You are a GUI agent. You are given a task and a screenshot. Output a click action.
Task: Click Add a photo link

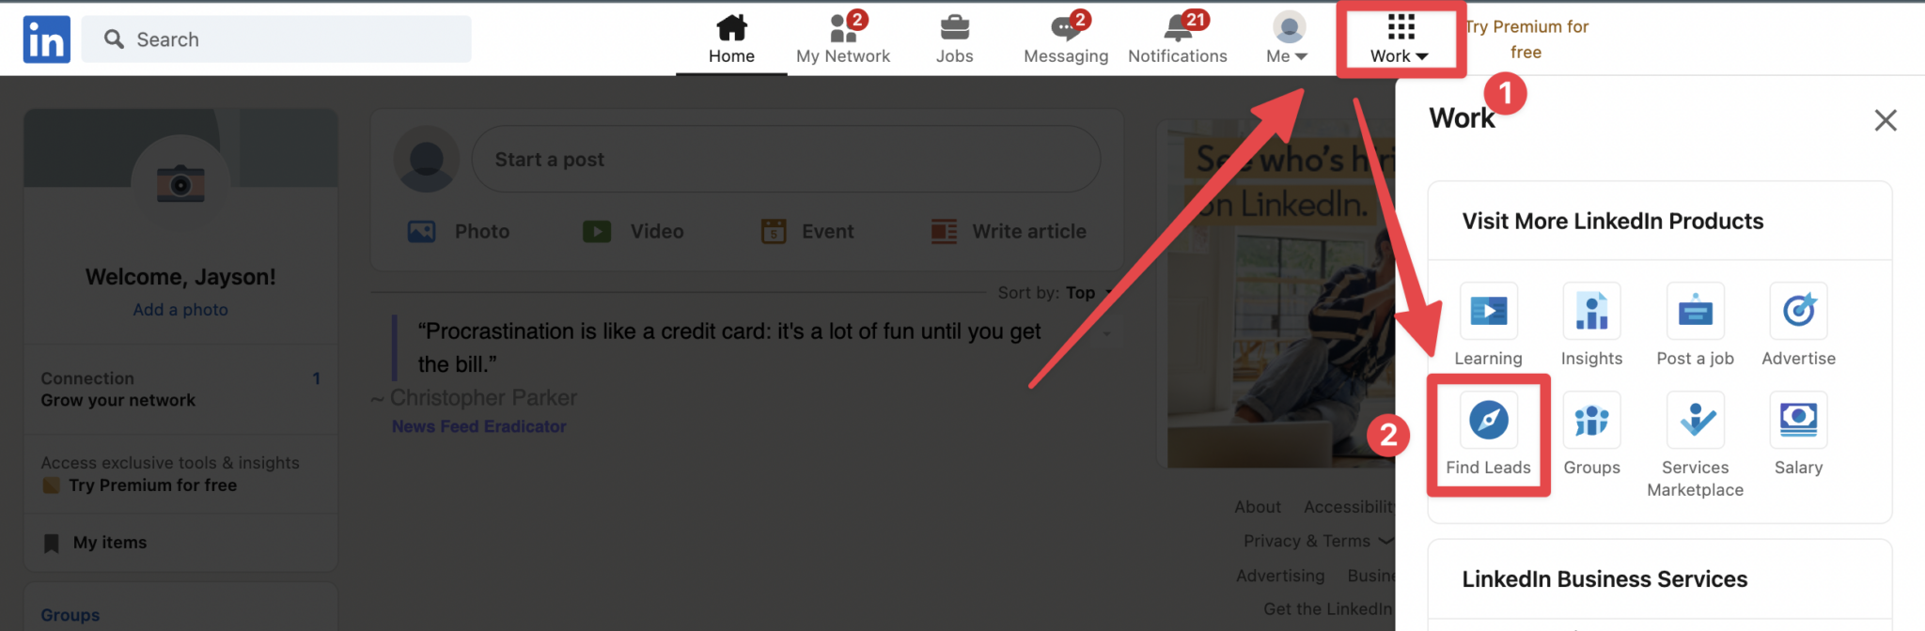click(180, 310)
